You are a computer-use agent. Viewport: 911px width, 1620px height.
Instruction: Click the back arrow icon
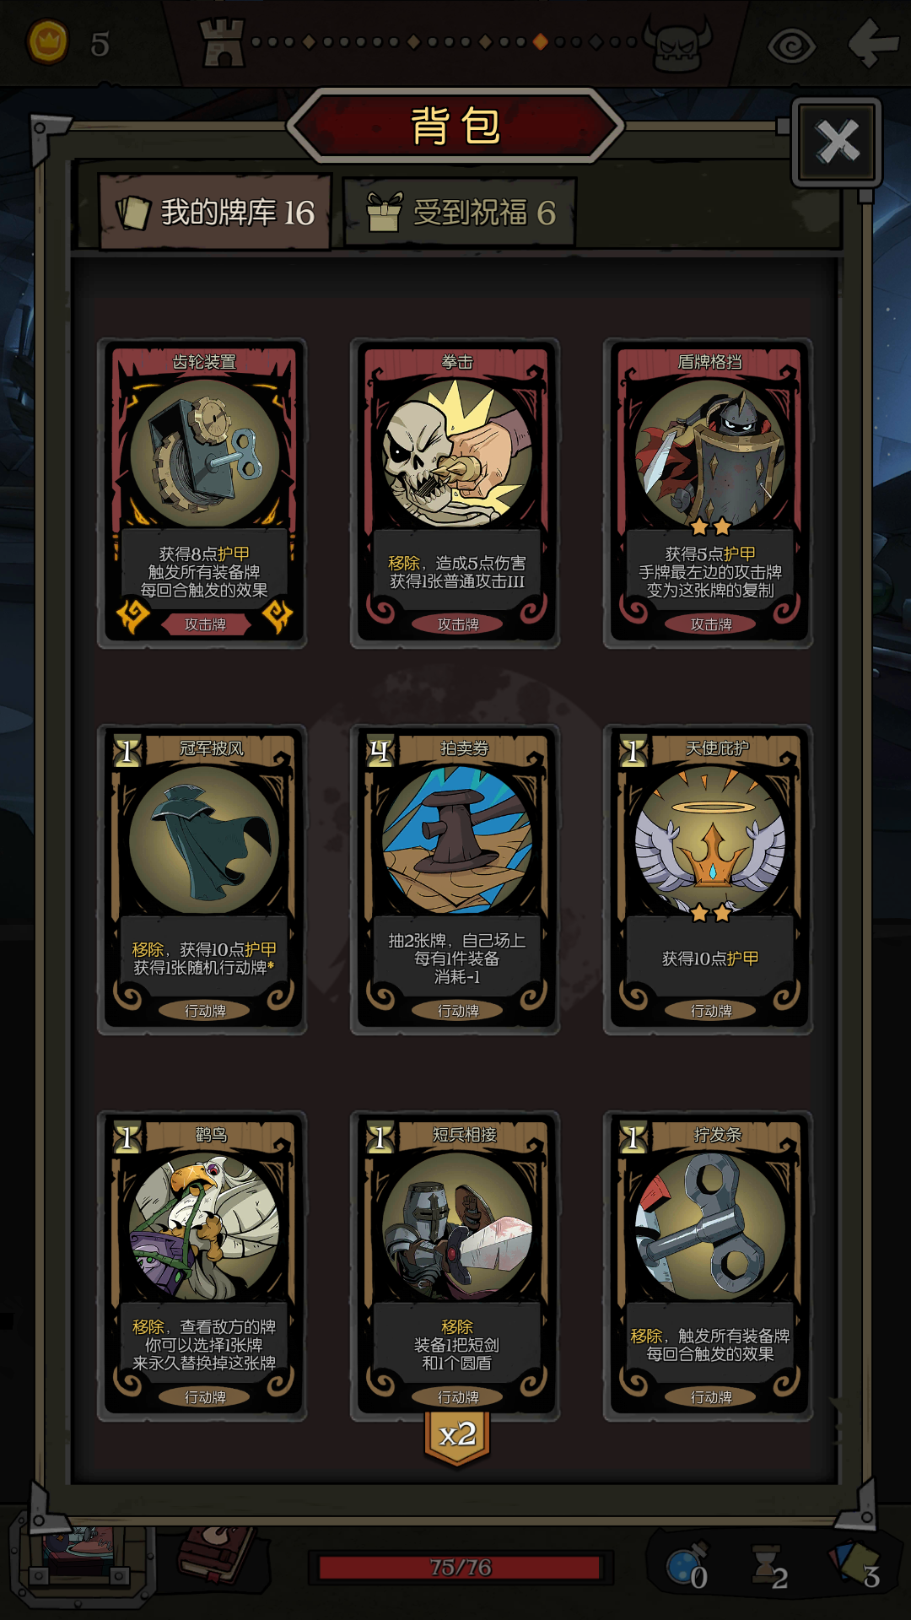click(x=873, y=42)
